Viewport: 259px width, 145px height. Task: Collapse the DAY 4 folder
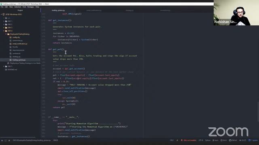pos(4,31)
